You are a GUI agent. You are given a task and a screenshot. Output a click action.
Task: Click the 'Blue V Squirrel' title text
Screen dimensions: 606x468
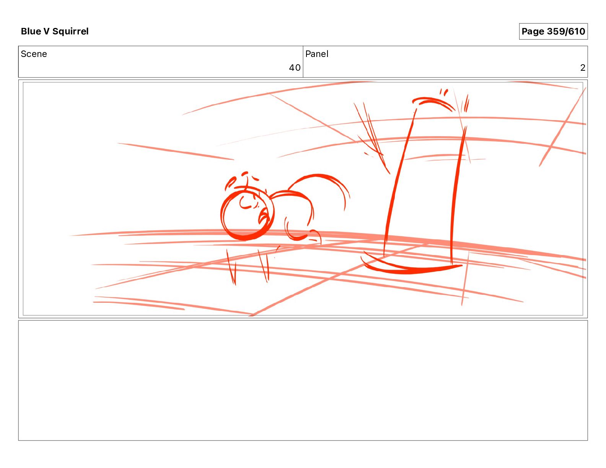[x=55, y=31]
